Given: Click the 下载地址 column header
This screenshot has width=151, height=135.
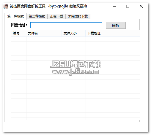Looking at the screenshot, I should [113, 33].
